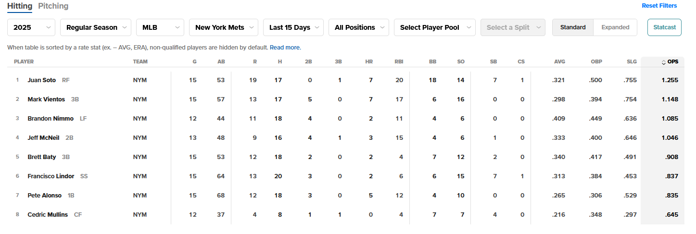Sort the table by AVG column header
696x234 pixels.
559,62
